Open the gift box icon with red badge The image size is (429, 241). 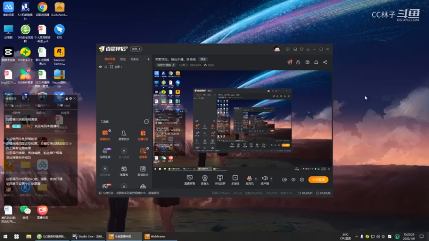290,62
